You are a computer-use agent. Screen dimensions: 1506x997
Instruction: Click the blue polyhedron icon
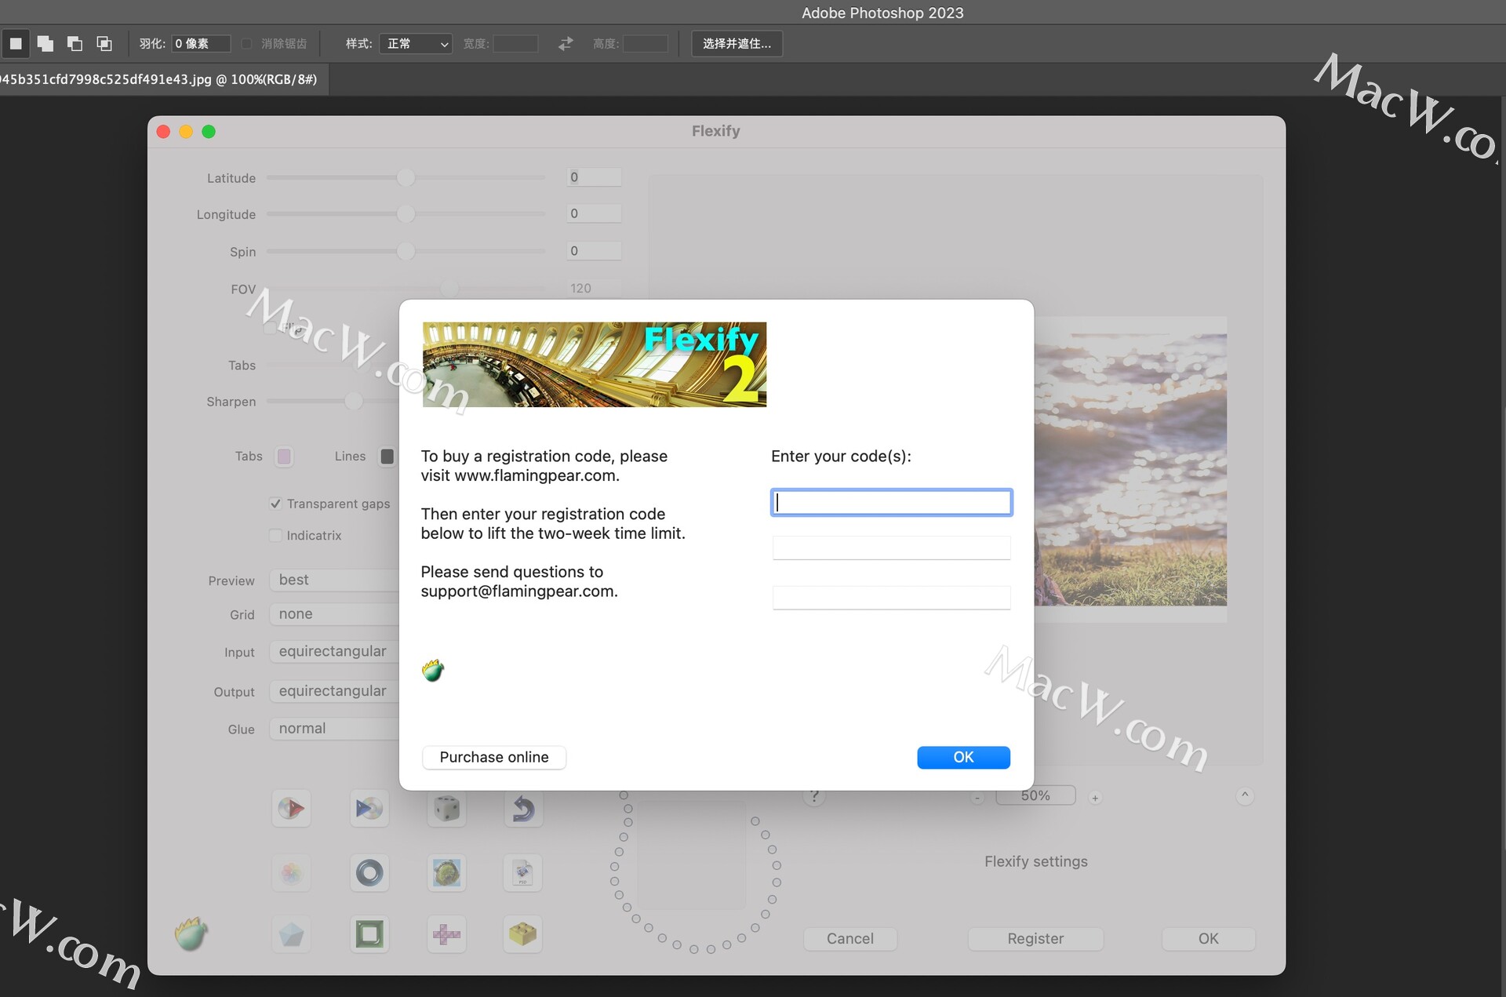[292, 934]
